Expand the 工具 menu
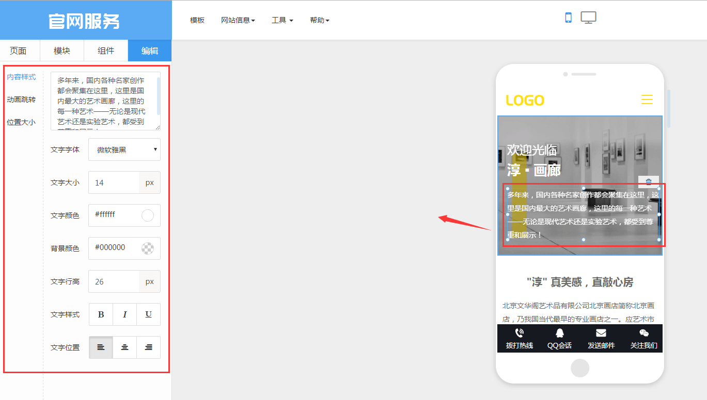 282,20
